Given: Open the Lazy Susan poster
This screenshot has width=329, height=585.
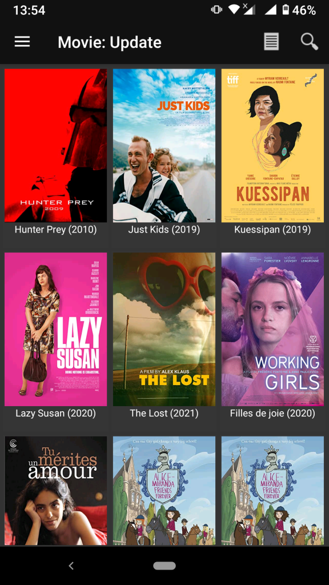Looking at the screenshot, I should (55, 329).
